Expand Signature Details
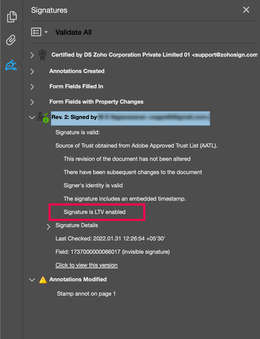This screenshot has width=260, height=339. pos(48,227)
